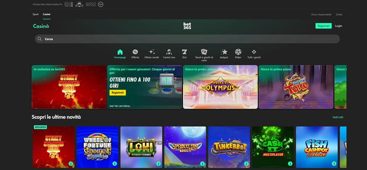
Task: Open info icon on Sticky Stacked Fire 7s tile
Action: [x=71, y=164]
